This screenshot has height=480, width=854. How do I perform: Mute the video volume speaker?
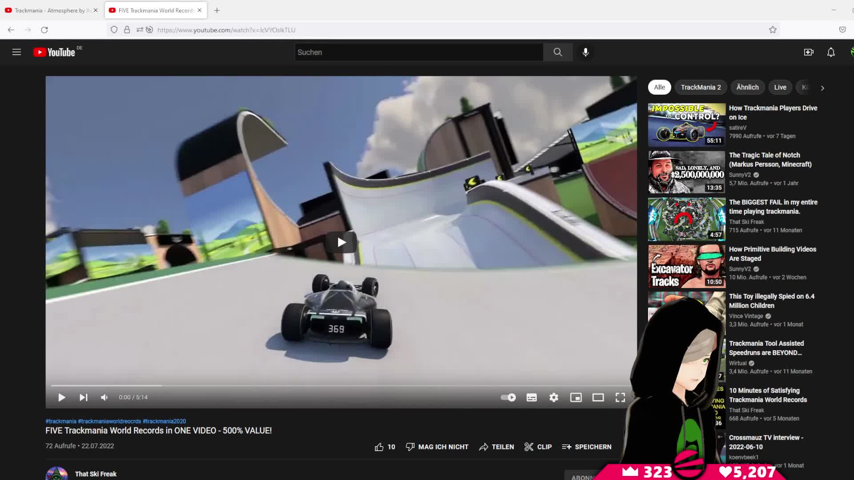[x=105, y=397]
